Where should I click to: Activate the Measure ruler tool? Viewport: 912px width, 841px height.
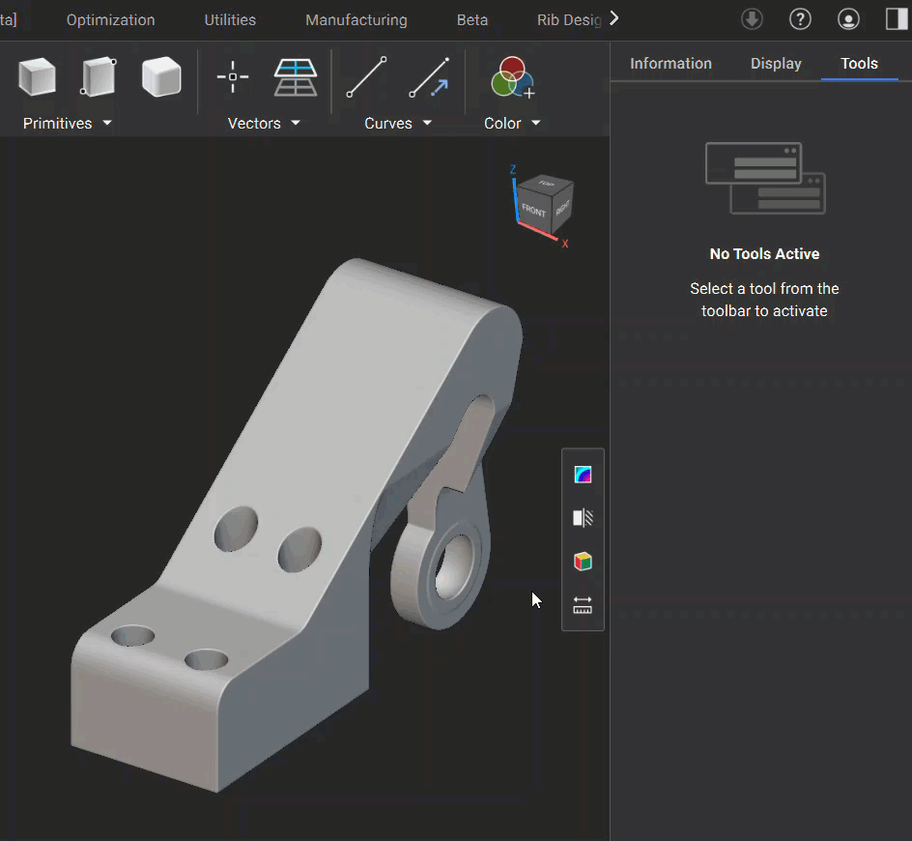point(583,605)
